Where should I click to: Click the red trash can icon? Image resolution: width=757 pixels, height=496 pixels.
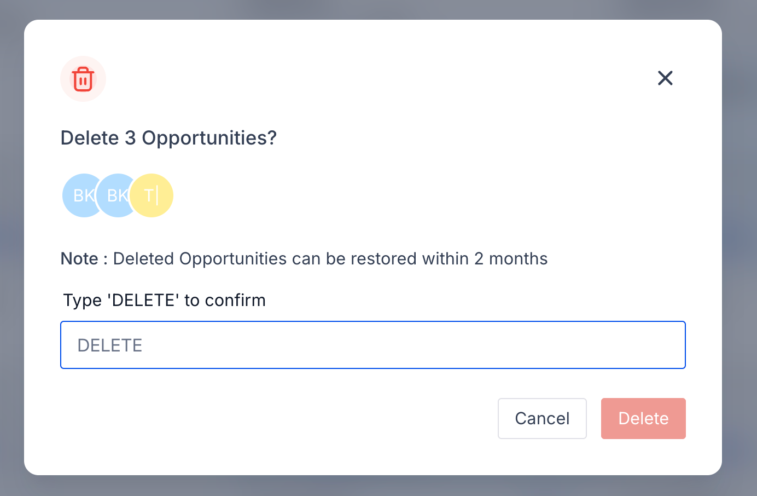[83, 79]
